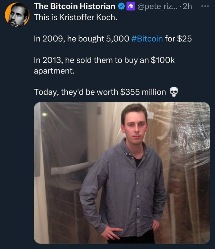The width and height of the screenshot is (215, 249).
Task: Click the skull emoji in the tweet
Action: [174, 92]
